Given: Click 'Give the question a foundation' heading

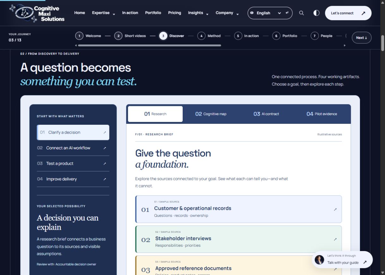Looking at the screenshot, I should [x=173, y=159].
